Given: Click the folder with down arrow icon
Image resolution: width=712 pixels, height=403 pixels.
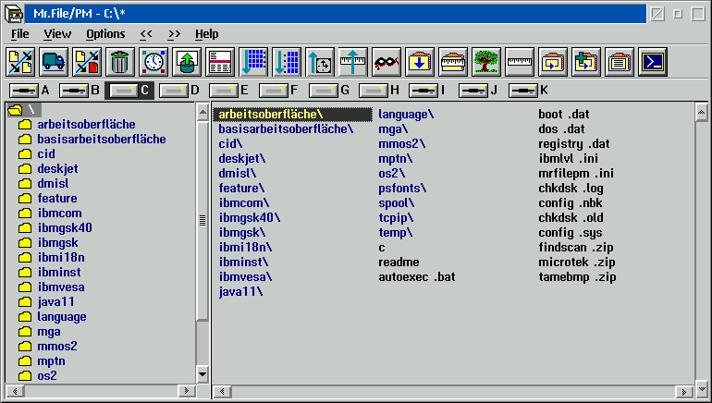Looking at the screenshot, I should 419,62.
